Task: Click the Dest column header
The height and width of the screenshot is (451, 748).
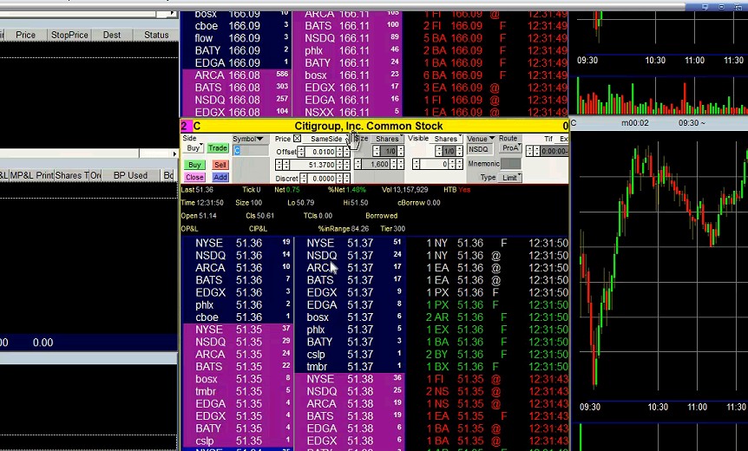Action: click(x=112, y=35)
